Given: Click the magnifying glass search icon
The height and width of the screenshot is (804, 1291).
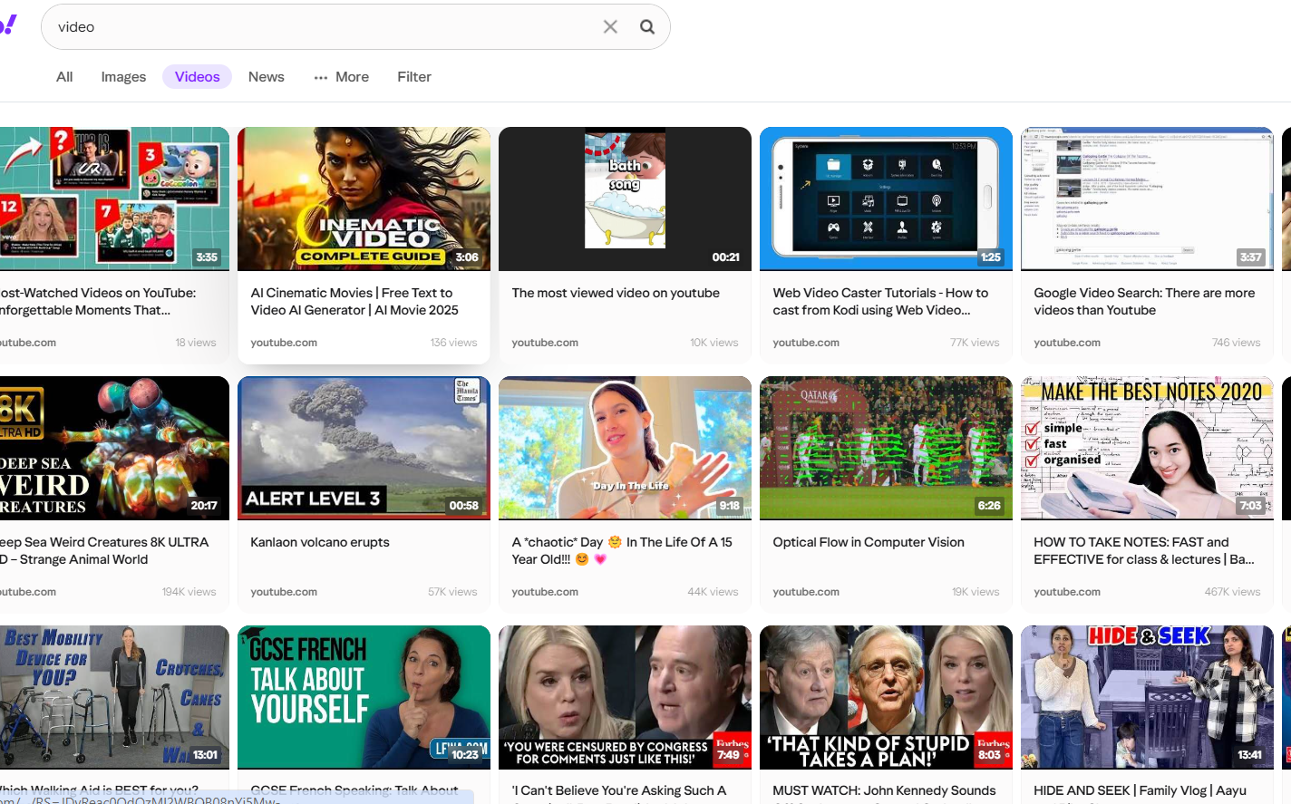Looking at the screenshot, I should point(647,27).
